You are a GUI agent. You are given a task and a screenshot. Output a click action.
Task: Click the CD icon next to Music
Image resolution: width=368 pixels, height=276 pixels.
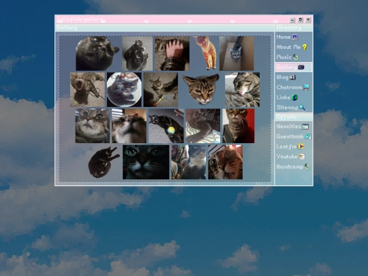pyautogui.click(x=296, y=57)
